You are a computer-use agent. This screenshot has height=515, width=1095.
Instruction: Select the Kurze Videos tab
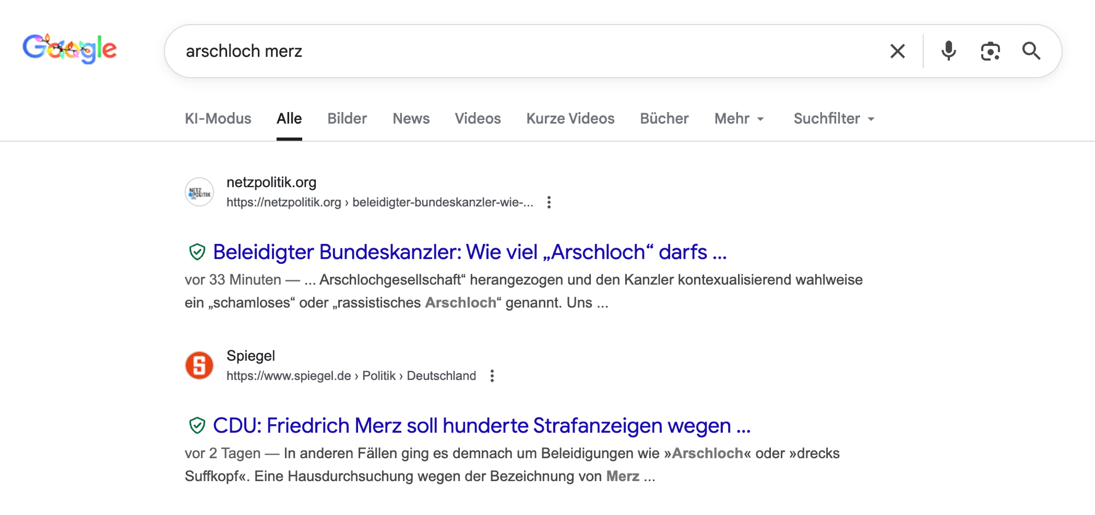[x=570, y=119]
